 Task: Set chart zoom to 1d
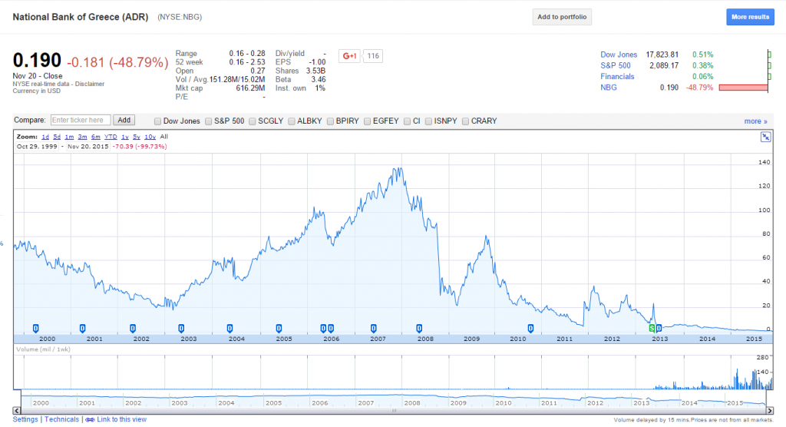click(x=45, y=137)
